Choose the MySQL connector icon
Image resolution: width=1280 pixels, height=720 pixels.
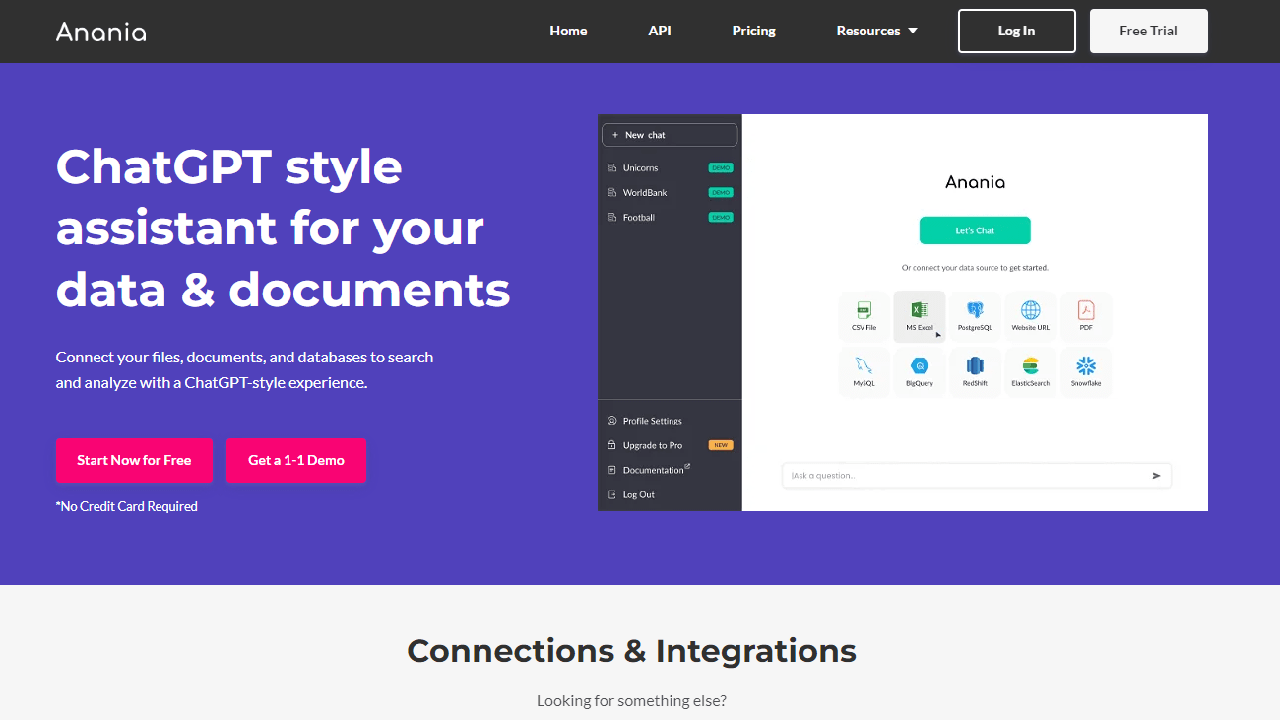[x=864, y=367]
